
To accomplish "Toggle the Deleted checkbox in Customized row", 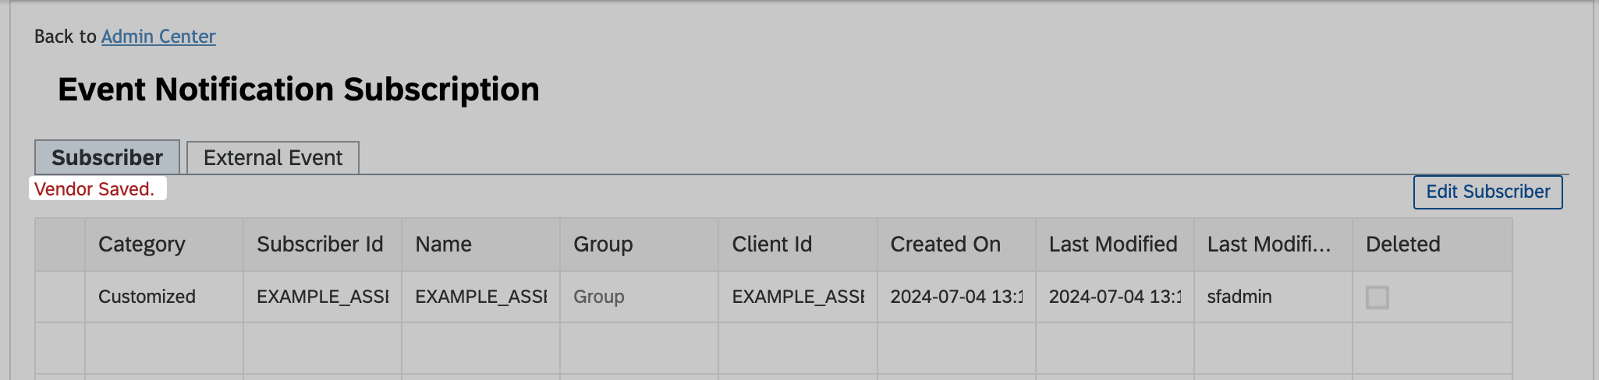I will (1377, 297).
